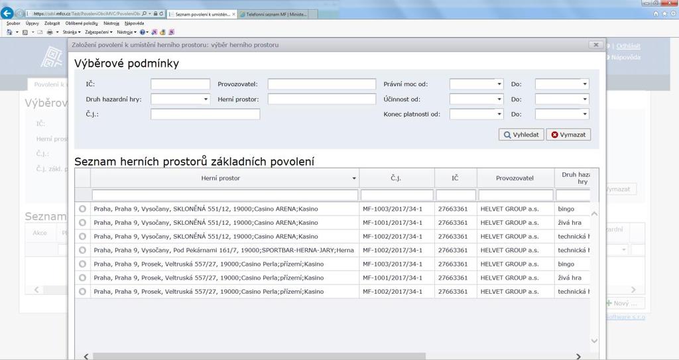Select radio for Casino ARENA živá hra row
679x360 pixels.
point(82,223)
